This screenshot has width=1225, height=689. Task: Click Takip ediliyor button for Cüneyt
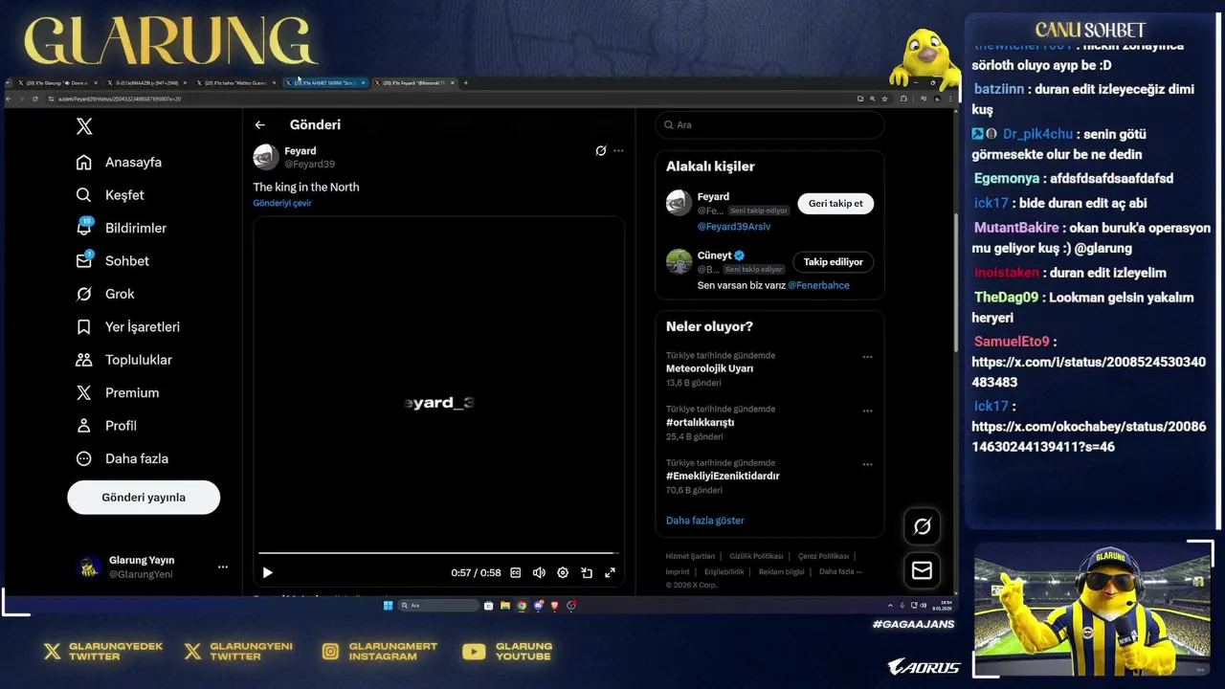click(x=833, y=262)
